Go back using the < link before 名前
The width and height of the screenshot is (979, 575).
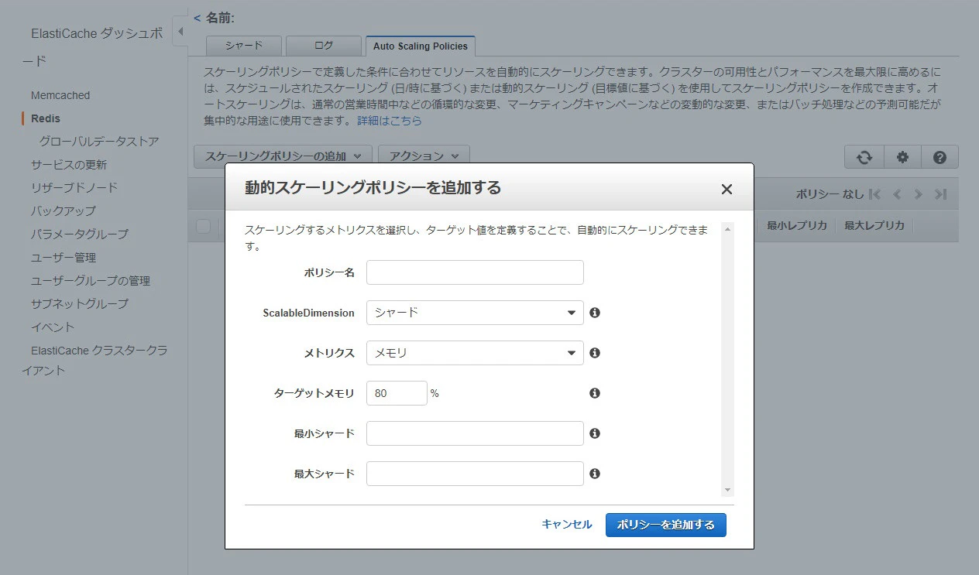click(x=198, y=18)
